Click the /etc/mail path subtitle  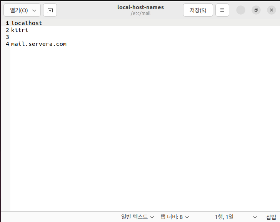tap(140, 13)
